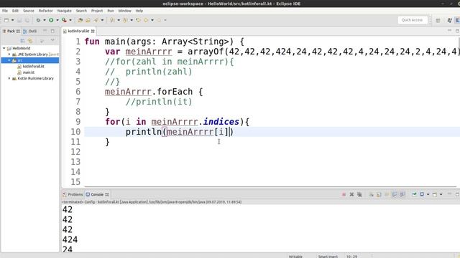Toggle Scroll Lock in console toolbar
Viewport: 460px width, 258px height.
click(x=379, y=194)
